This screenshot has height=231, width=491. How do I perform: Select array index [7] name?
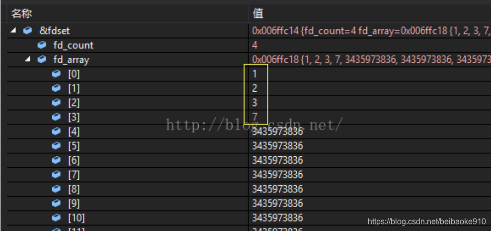coord(74,175)
